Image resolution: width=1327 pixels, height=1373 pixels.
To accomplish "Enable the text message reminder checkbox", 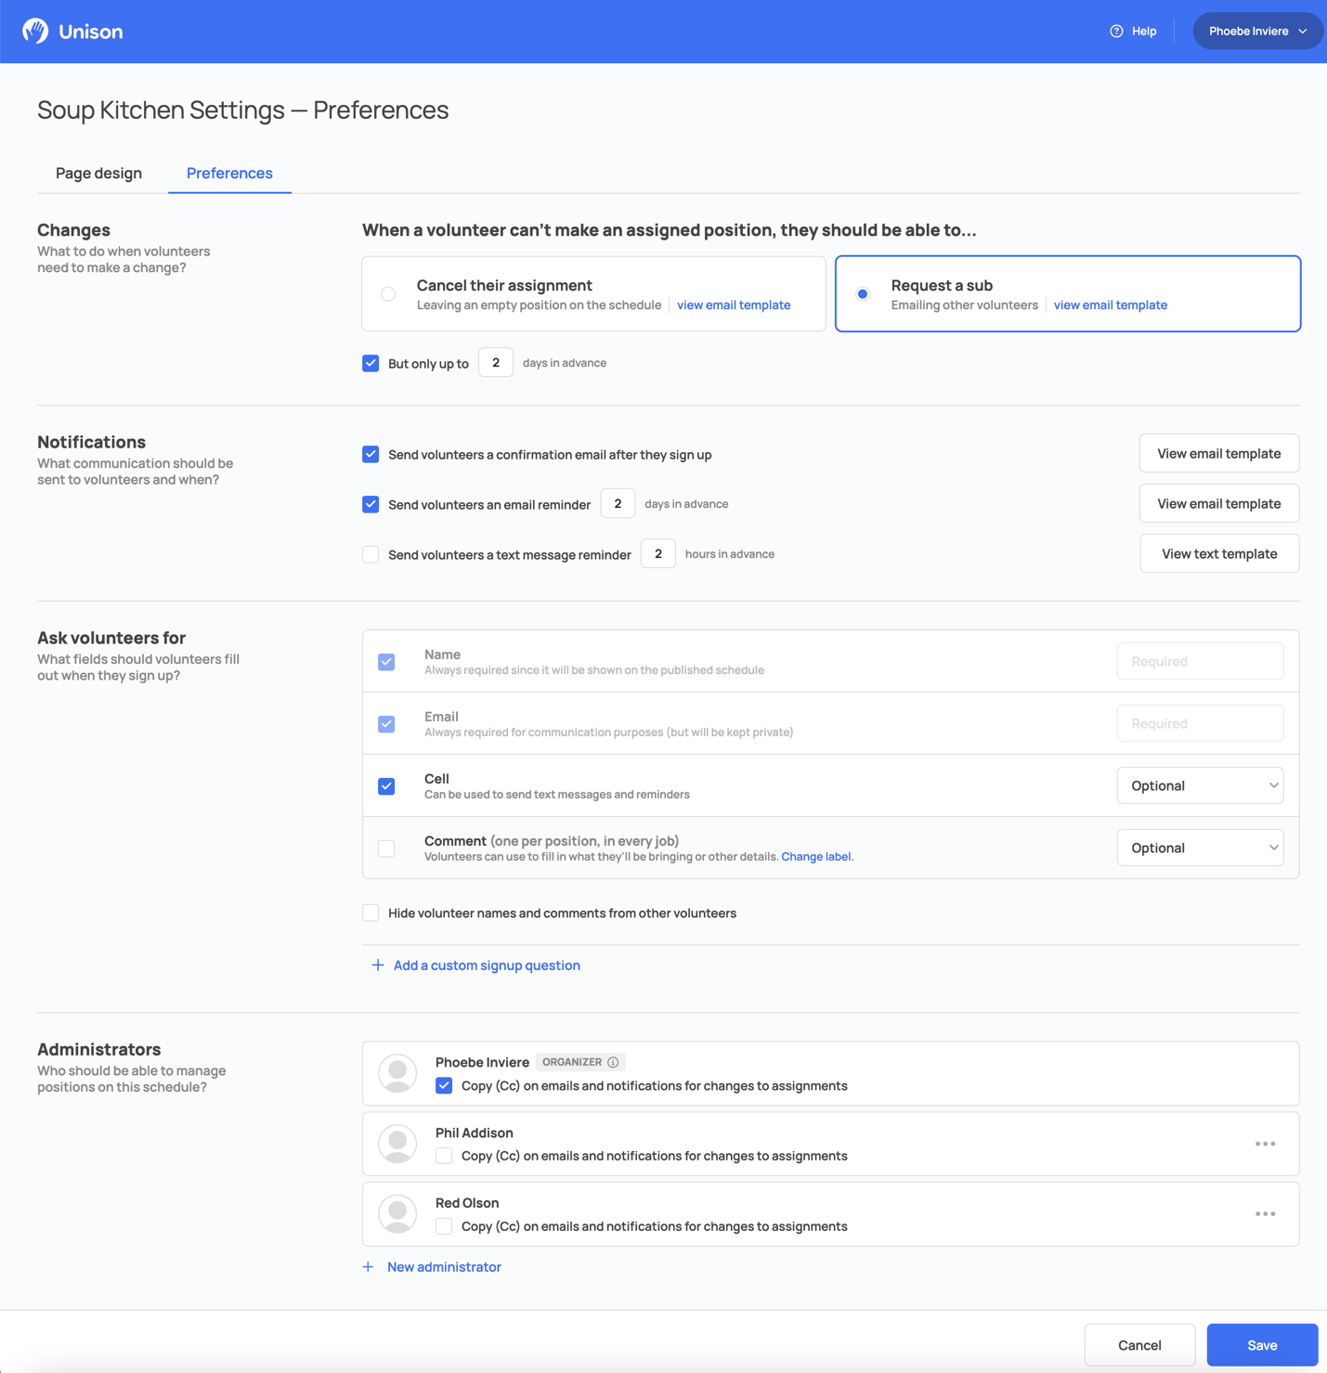I will (x=371, y=554).
